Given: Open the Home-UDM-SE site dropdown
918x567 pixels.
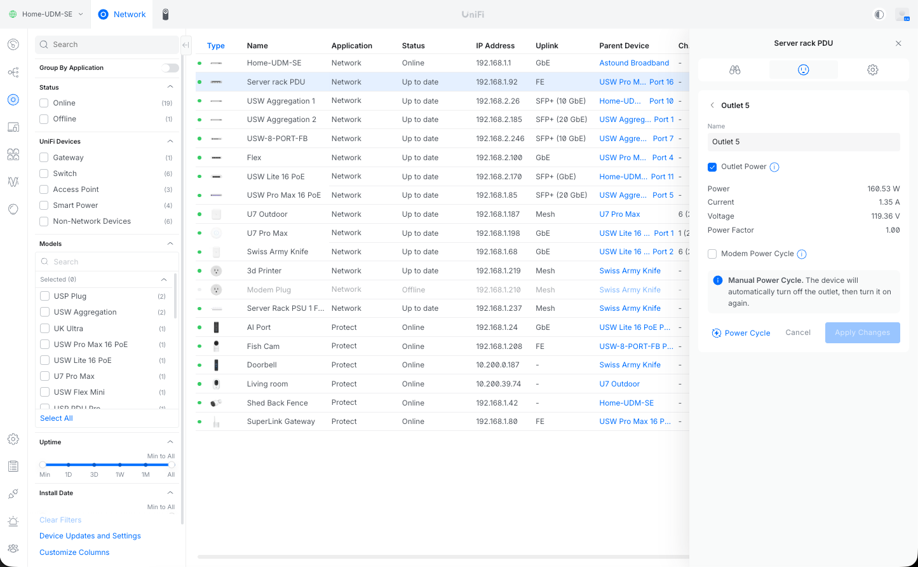Looking at the screenshot, I should 46,14.
